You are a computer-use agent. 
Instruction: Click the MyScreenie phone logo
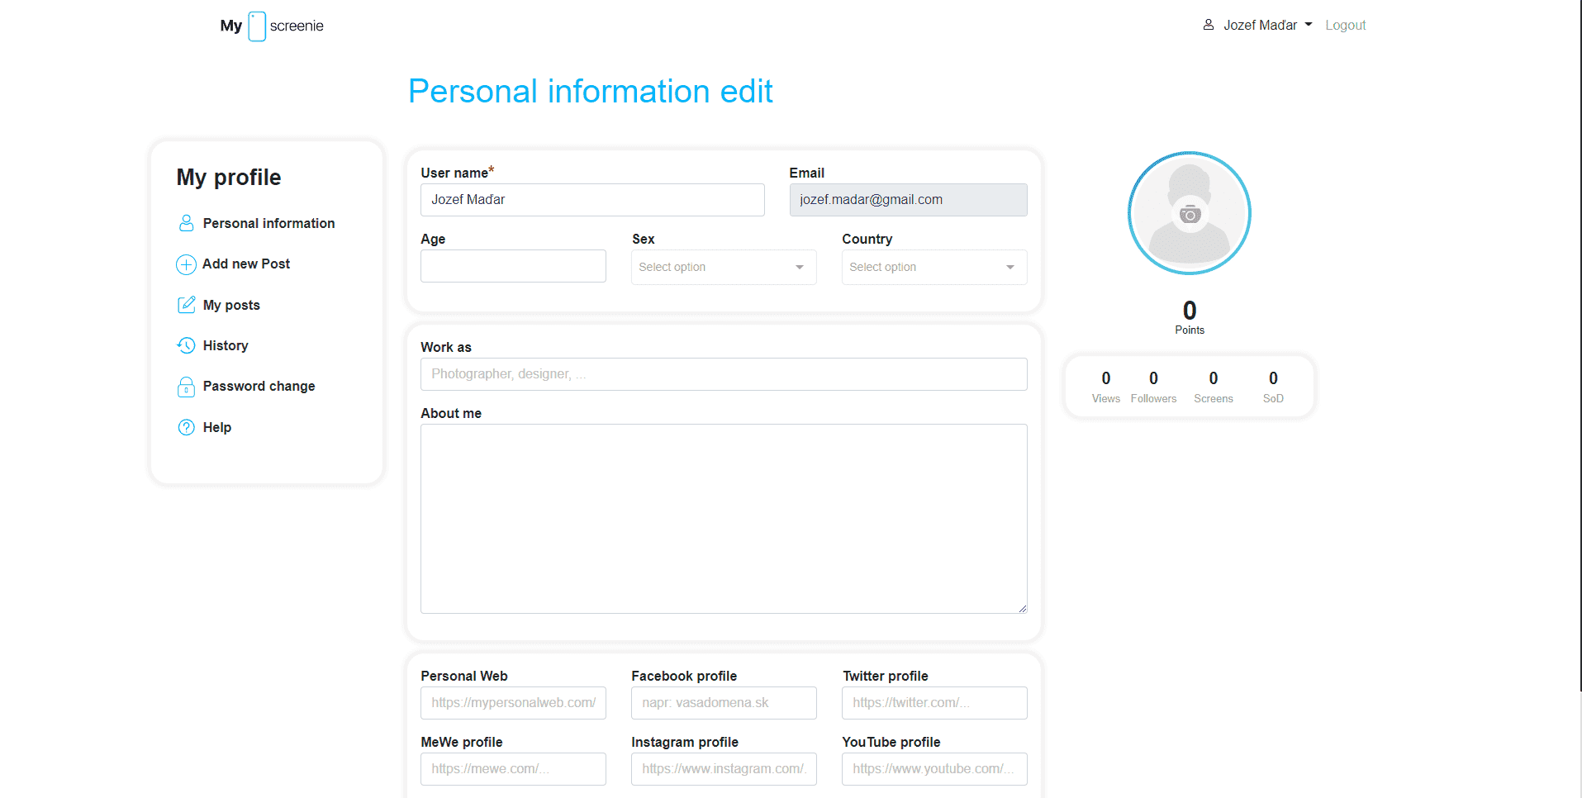pos(257,26)
